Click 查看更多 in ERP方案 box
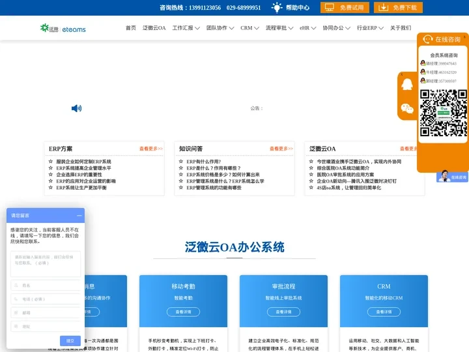The height and width of the screenshot is (352, 469). (151, 149)
